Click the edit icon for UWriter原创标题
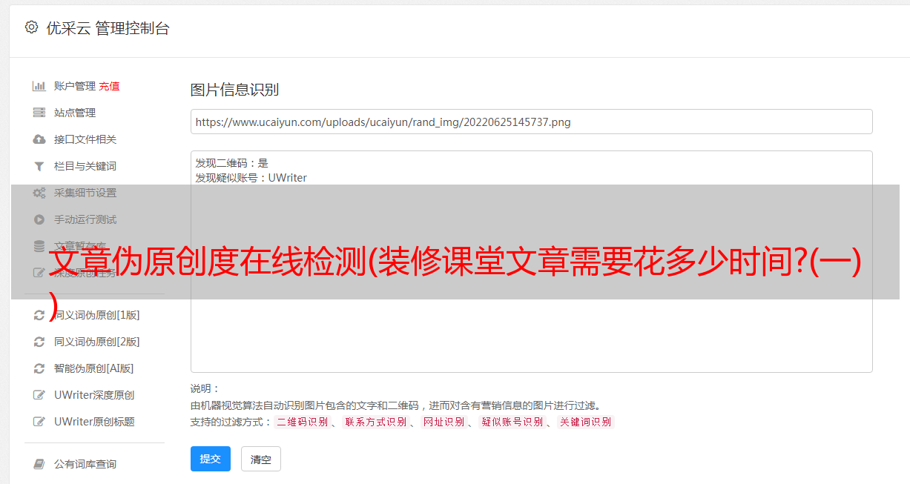The image size is (910, 484). (x=39, y=422)
